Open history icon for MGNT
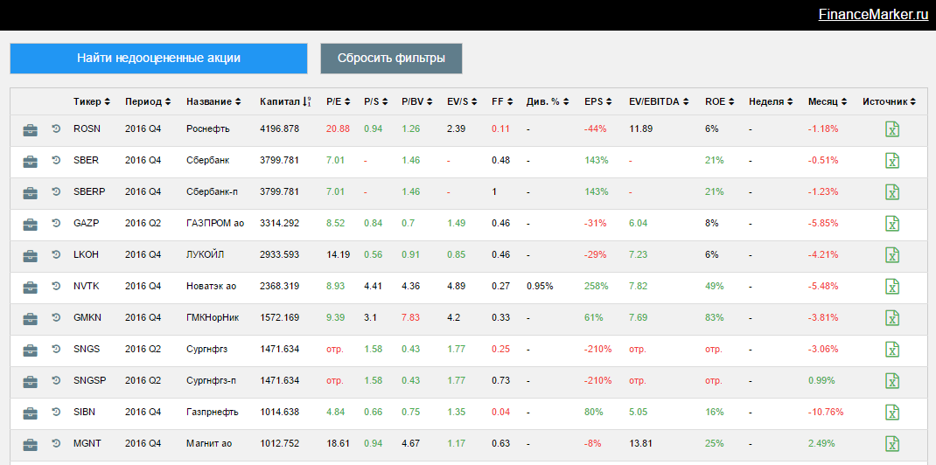 (x=56, y=444)
